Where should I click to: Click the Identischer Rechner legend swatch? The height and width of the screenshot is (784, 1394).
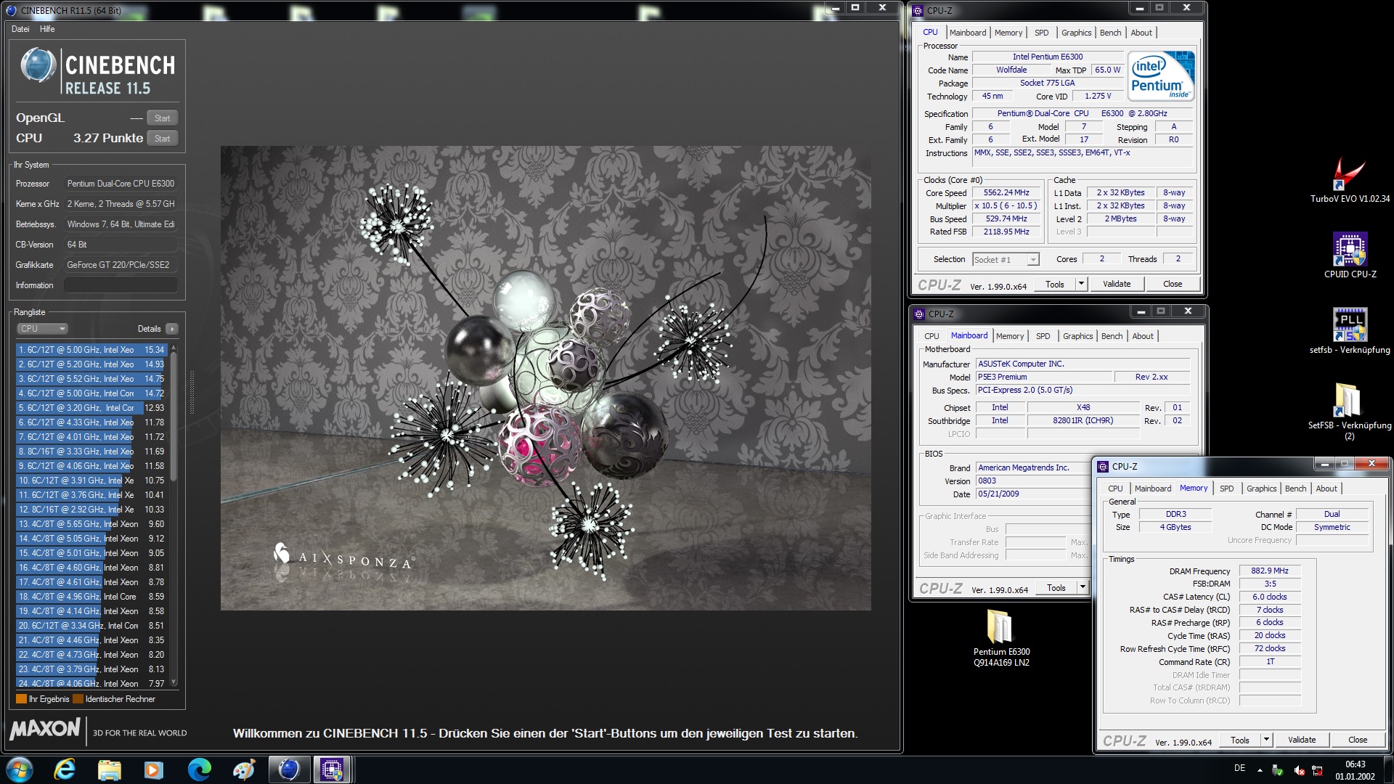(x=78, y=699)
